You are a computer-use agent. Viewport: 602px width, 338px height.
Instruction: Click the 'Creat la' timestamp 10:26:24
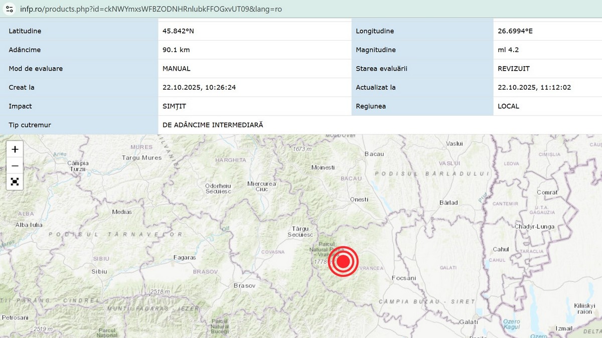(x=199, y=87)
